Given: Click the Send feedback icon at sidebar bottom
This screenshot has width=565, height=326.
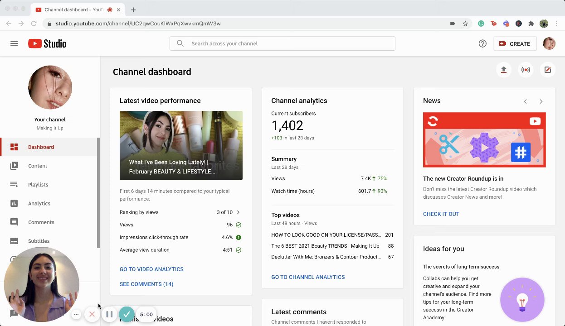Looking at the screenshot, I should pyautogui.click(x=14, y=313).
